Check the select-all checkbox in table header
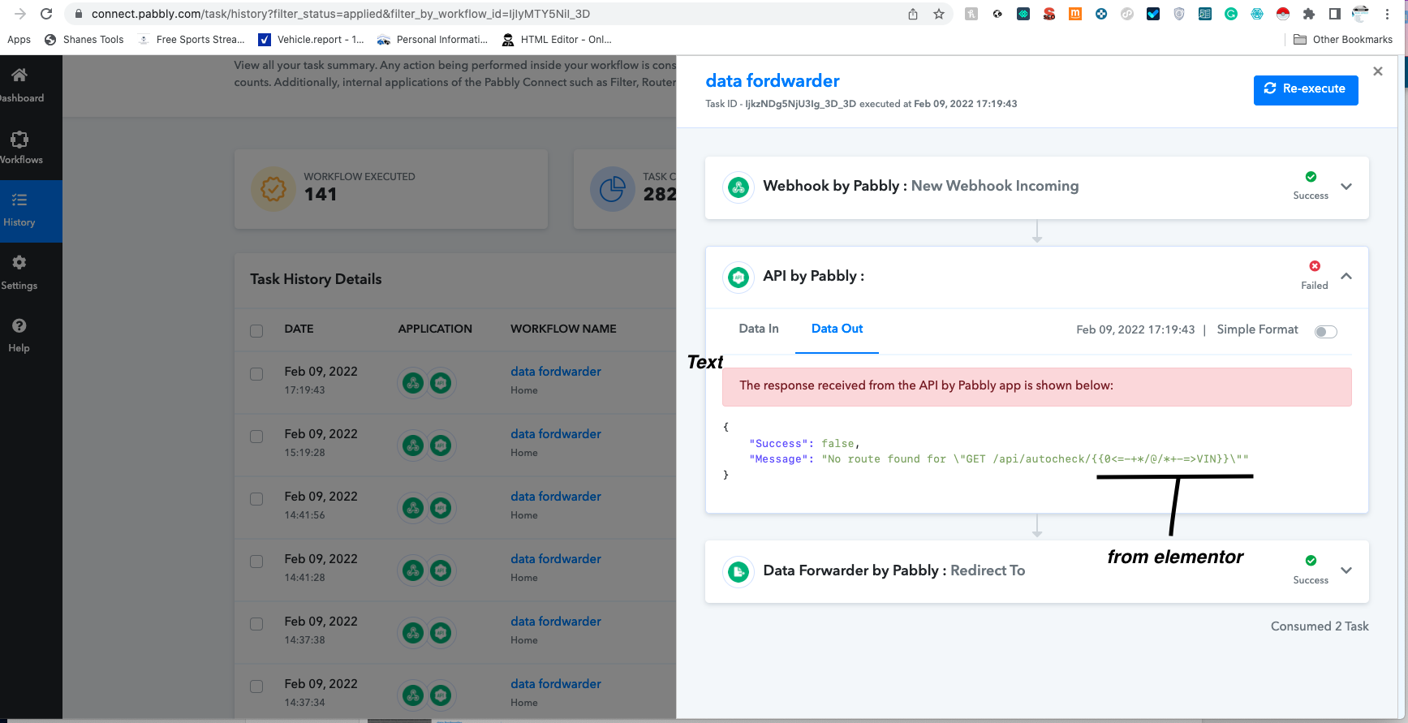Screen dimensions: 1408x723 coord(256,330)
